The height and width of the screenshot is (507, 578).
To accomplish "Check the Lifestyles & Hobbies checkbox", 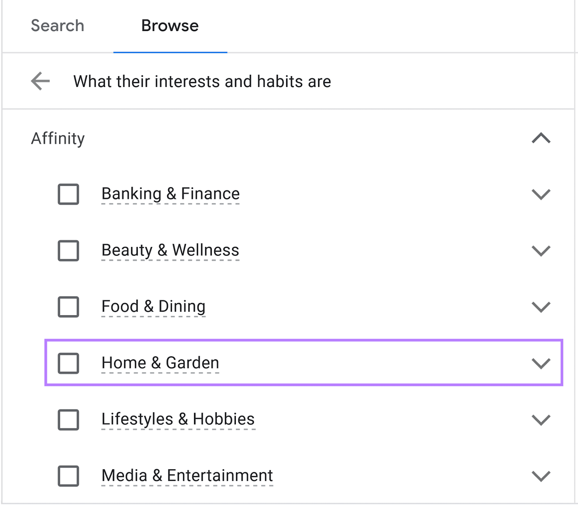I will (x=68, y=420).
